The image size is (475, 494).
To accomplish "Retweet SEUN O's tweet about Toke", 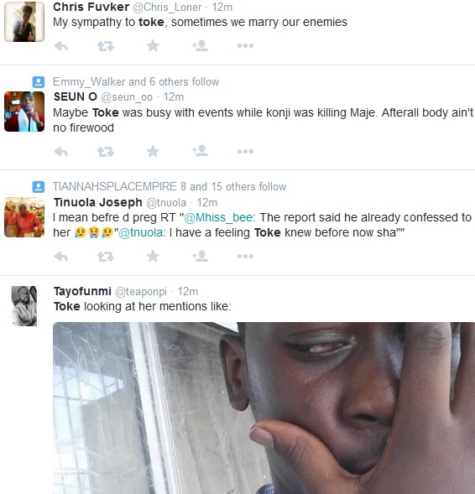I will click(x=105, y=152).
